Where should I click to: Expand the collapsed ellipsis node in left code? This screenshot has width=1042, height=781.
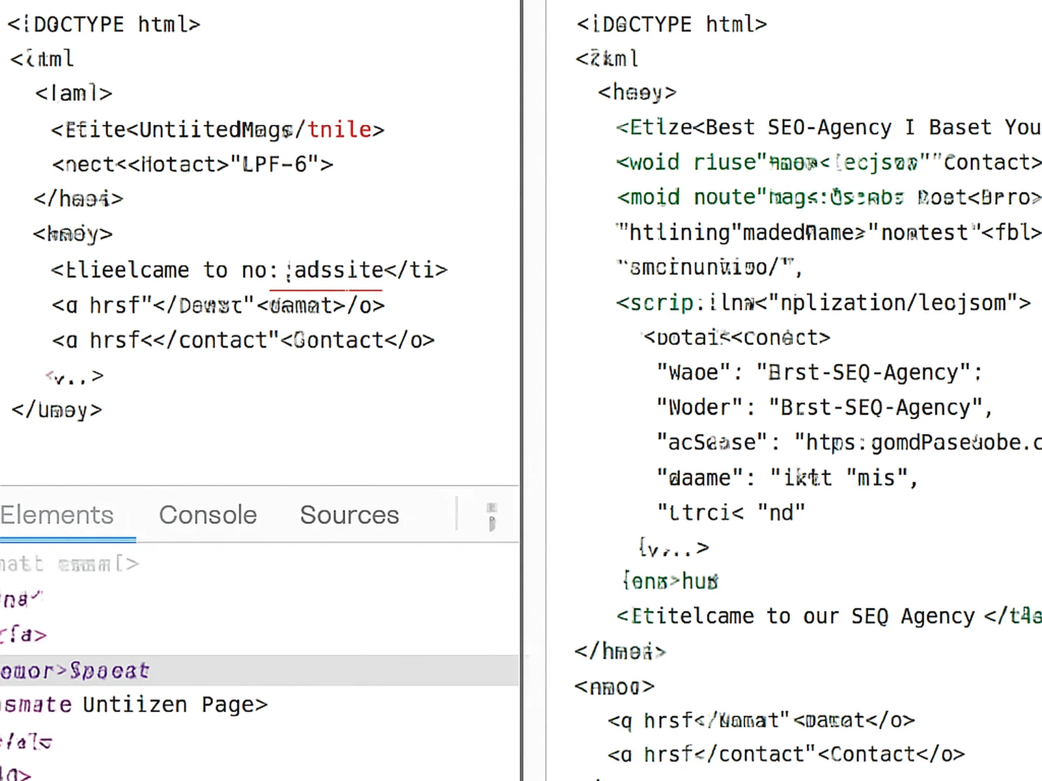click(76, 376)
